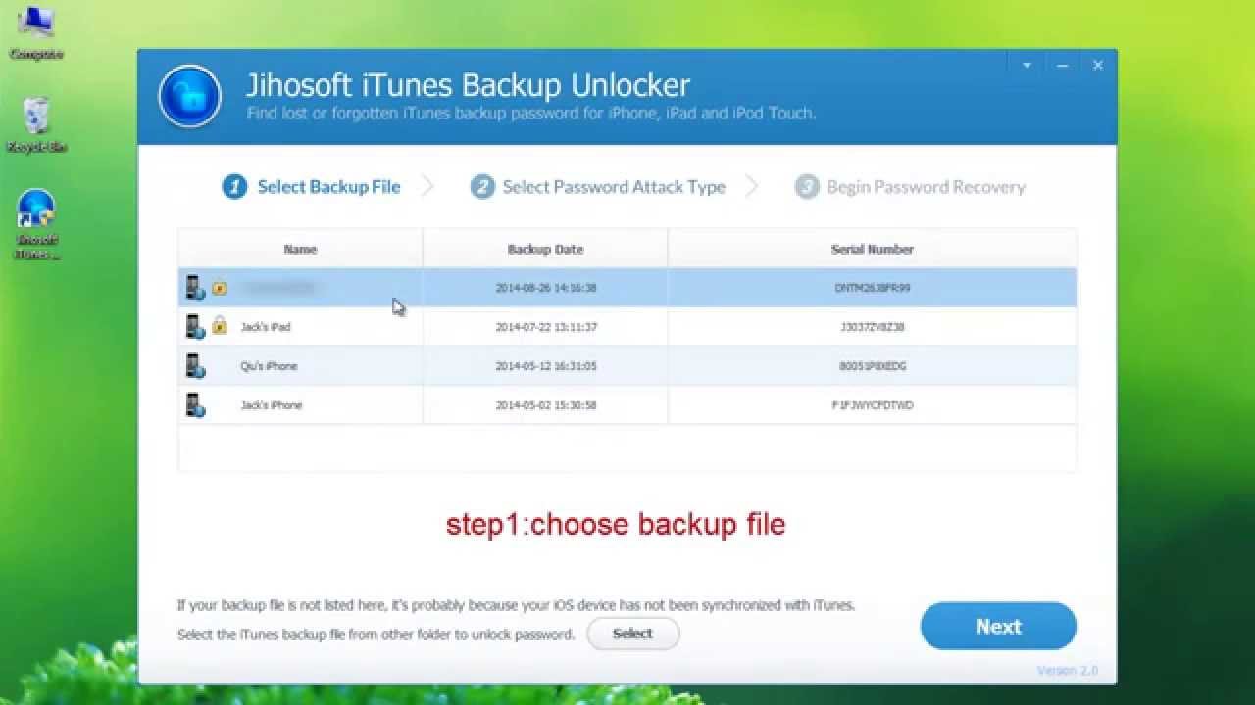Select backup dated 2014-05-02 15:30:58
The height and width of the screenshot is (705, 1255).
pyautogui.click(x=546, y=405)
